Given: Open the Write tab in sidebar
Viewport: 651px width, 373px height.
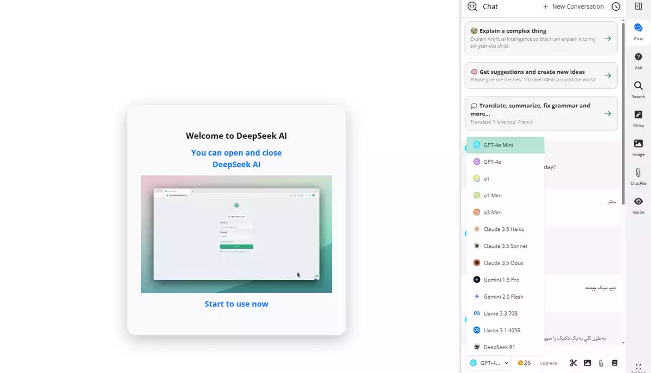Looking at the screenshot, I should pyautogui.click(x=639, y=119).
